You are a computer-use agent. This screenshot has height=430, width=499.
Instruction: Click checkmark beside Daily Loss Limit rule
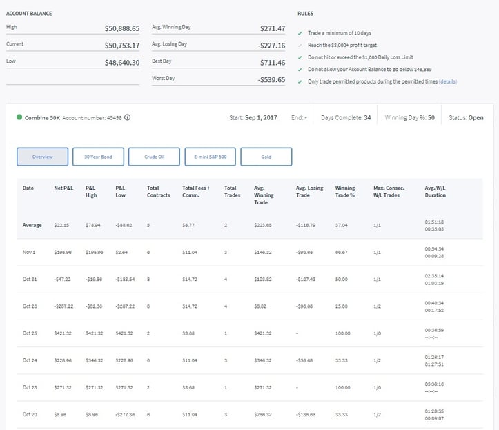tap(300, 57)
